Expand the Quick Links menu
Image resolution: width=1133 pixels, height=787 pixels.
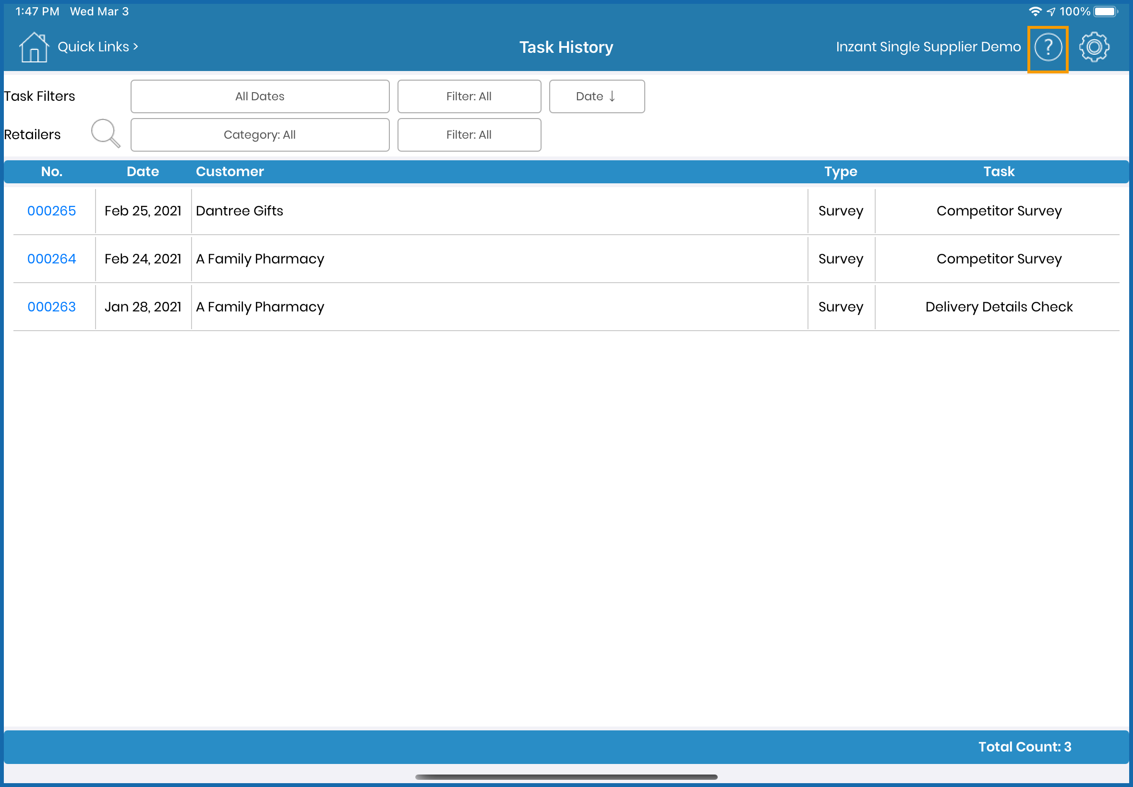97,47
